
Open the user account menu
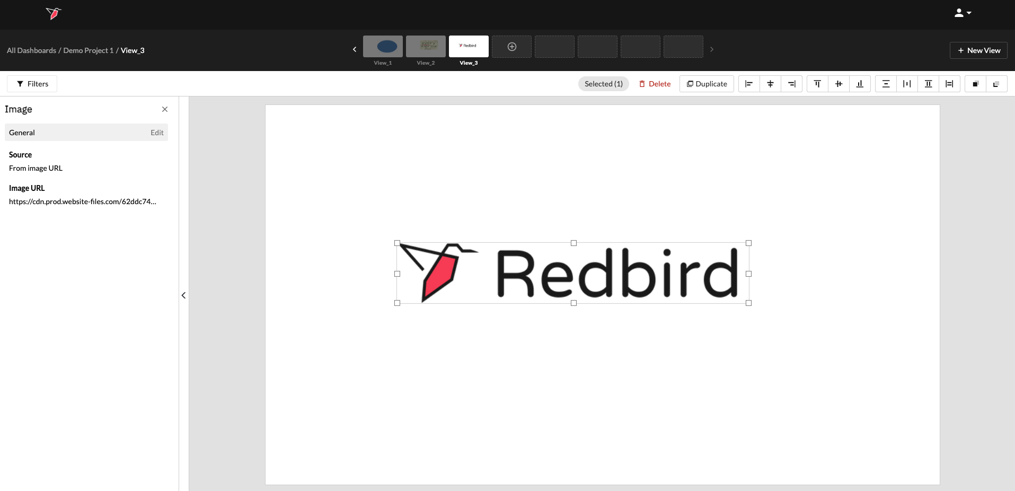point(963,13)
